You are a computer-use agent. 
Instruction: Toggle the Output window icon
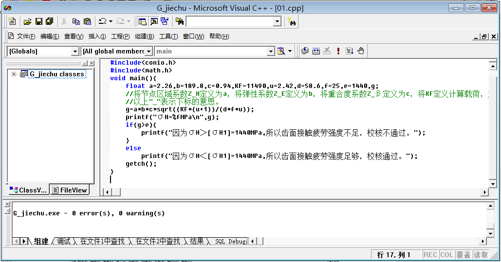153,21
